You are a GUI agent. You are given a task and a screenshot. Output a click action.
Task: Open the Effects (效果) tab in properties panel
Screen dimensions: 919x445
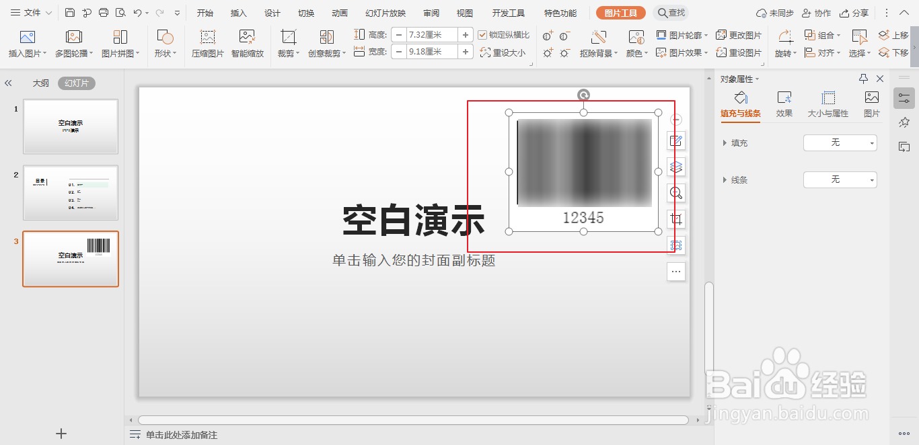(784, 104)
